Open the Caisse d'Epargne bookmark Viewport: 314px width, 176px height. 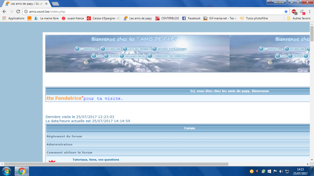pyautogui.click(x=104, y=18)
